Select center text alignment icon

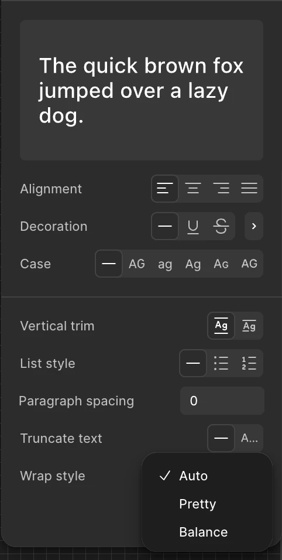click(x=193, y=189)
